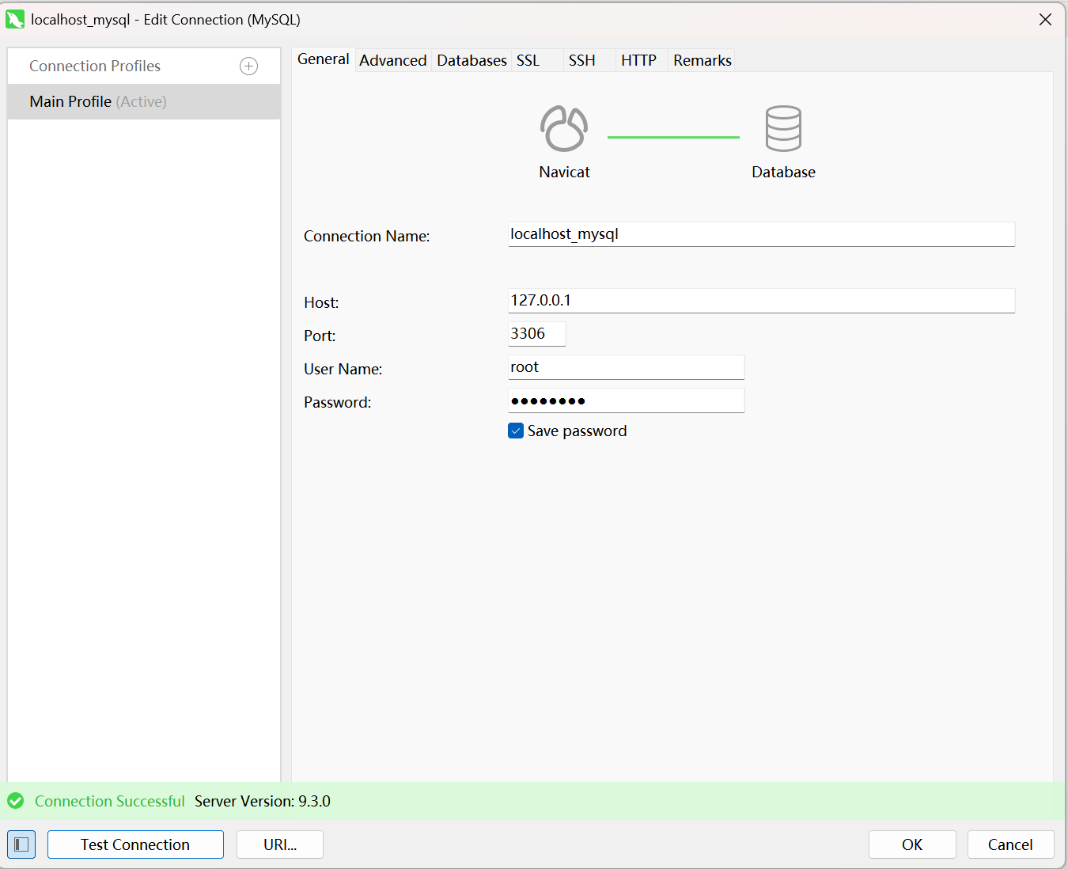Viewport: 1068px width, 869px height.
Task: Click the Host field showing 127.0.0.1
Action: pos(761,301)
